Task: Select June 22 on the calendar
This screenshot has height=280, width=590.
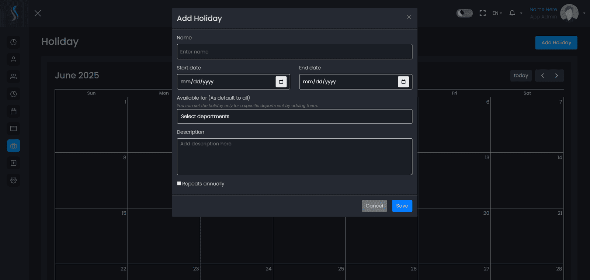Action: (91, 272)
